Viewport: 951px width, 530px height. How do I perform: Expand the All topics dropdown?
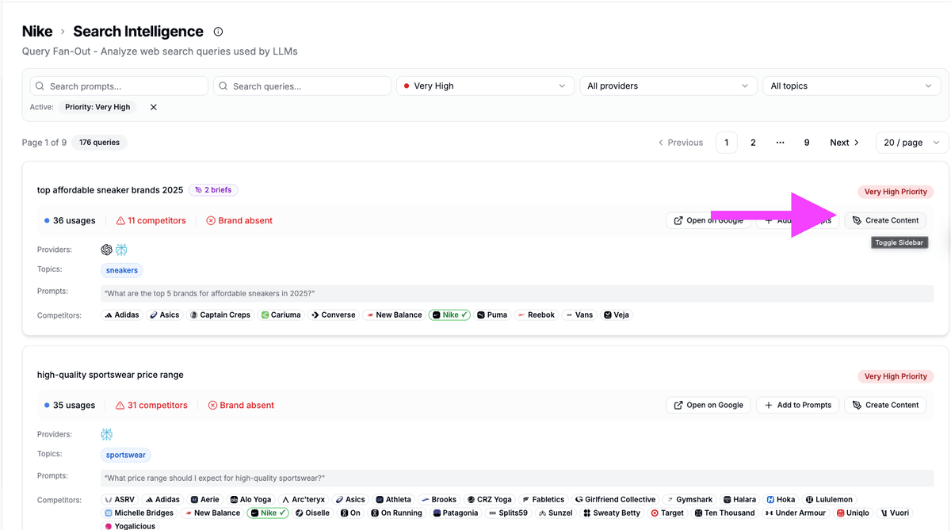tap(851, 86)
